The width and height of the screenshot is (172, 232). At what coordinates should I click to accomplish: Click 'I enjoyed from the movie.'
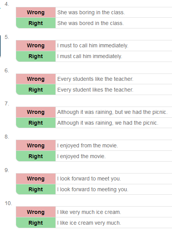88,145
